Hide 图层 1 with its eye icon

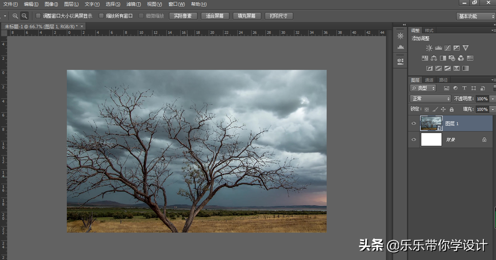[414, 123]
